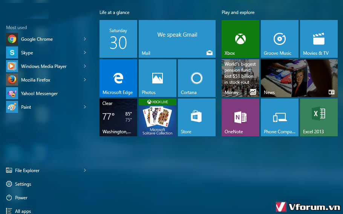This screenshot has height=214, width=343.
Task: Open the Store tile
Action: coord(197,117)
